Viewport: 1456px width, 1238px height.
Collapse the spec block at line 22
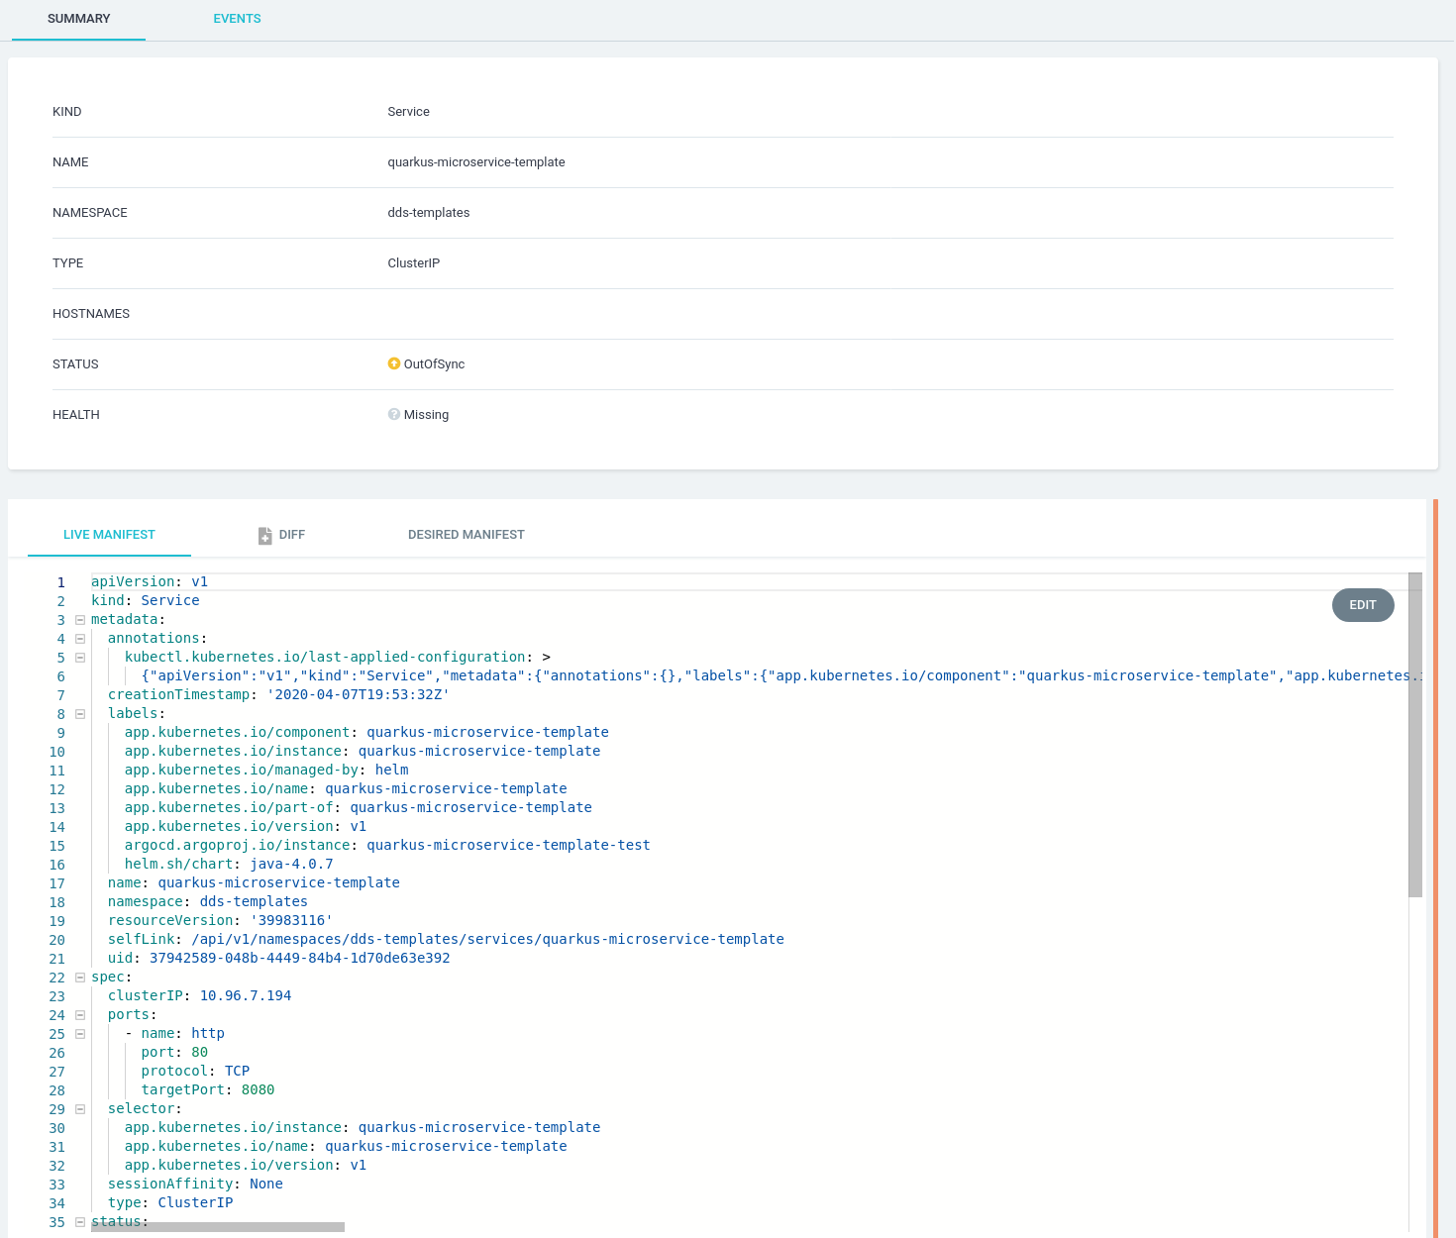click(80, 978)
